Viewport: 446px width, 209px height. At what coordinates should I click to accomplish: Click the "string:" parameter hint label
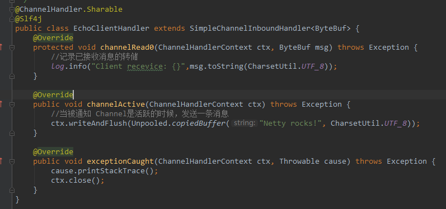tap(245, 123)
